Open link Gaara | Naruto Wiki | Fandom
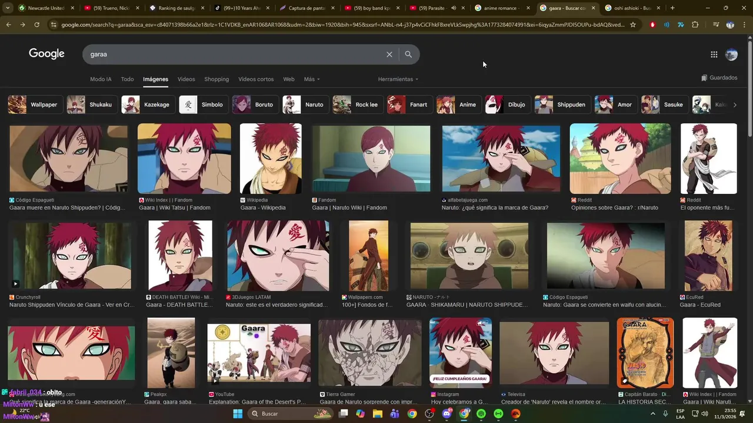Image resolution: width=753 pixels, height=423 pixels. (x=349, y=208)
